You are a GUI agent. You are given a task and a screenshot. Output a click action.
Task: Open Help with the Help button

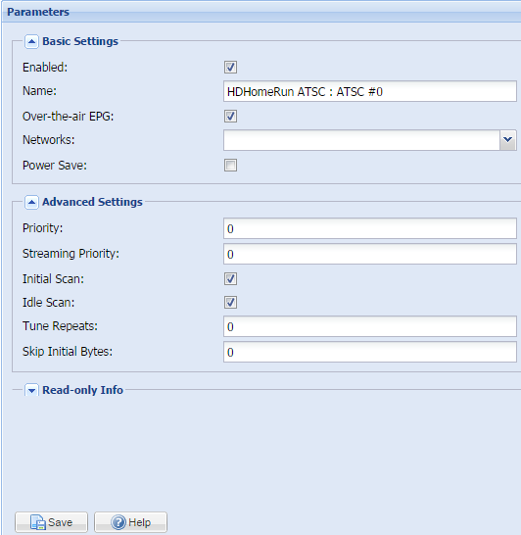pyautogui.click(x=130, y=522)
